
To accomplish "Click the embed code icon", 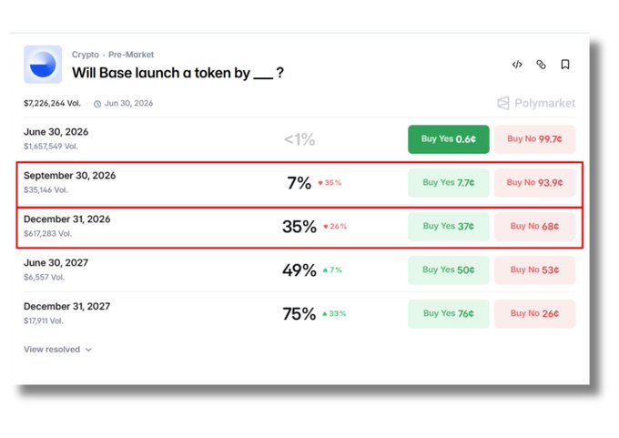I will [x=517, y=65].
